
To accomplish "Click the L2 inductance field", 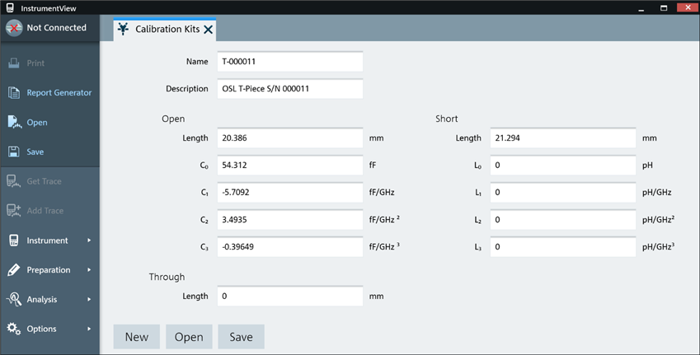I will 563,220.
